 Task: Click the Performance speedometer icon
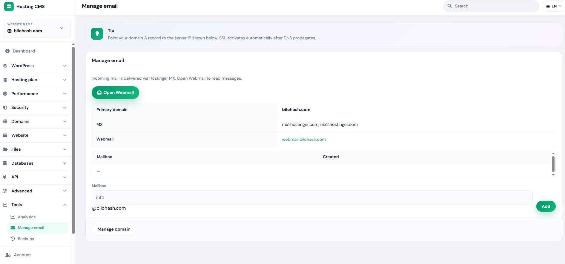point(5,94)
